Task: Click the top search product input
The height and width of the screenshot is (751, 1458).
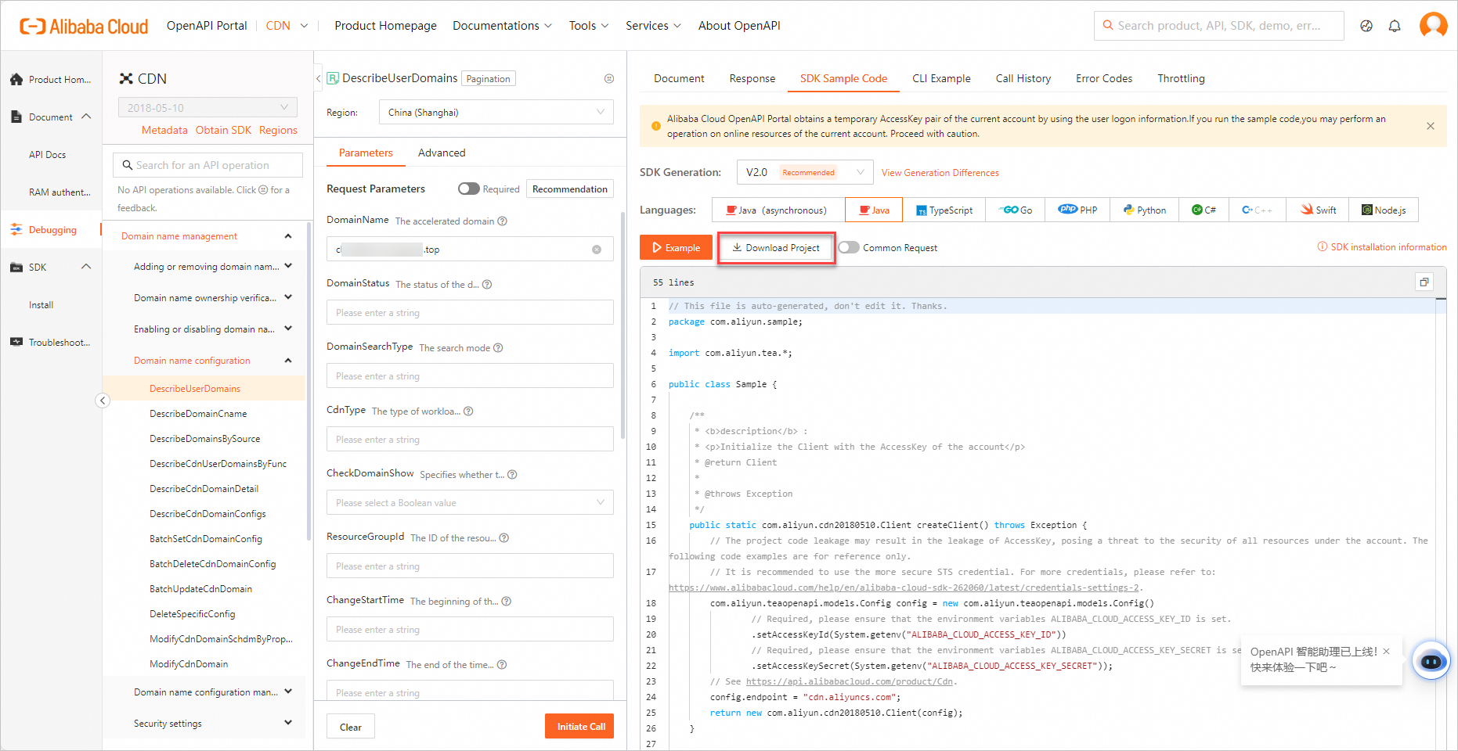Action: tap(1218, 26)
